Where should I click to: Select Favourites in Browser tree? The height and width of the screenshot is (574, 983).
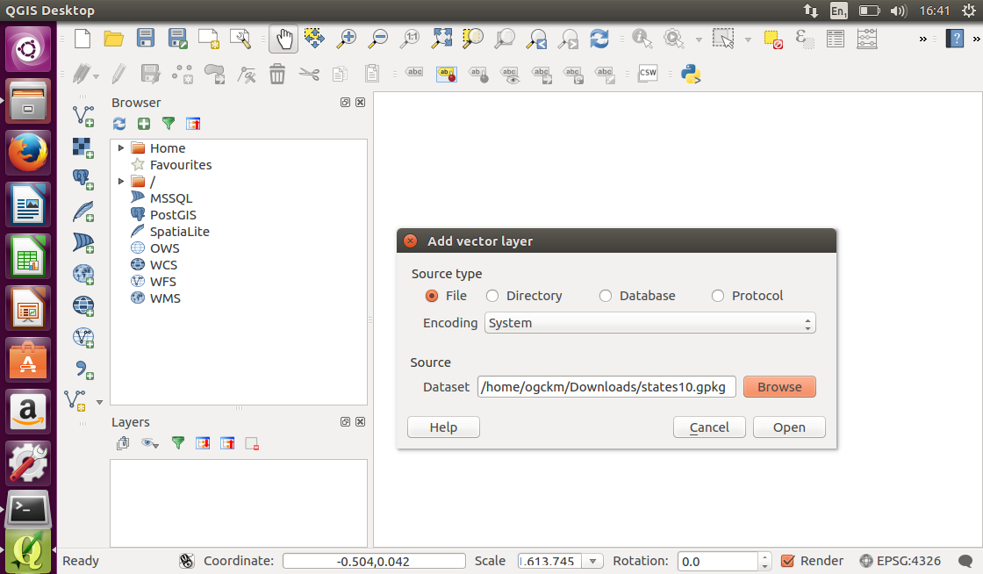point(181,165)
